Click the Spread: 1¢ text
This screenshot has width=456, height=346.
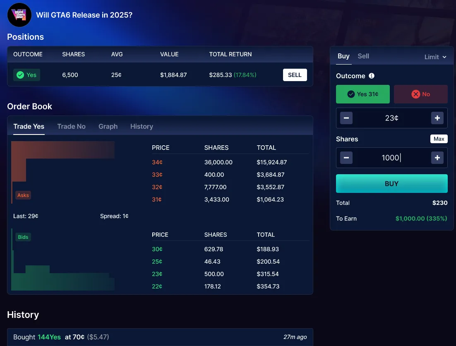point(114,216)
